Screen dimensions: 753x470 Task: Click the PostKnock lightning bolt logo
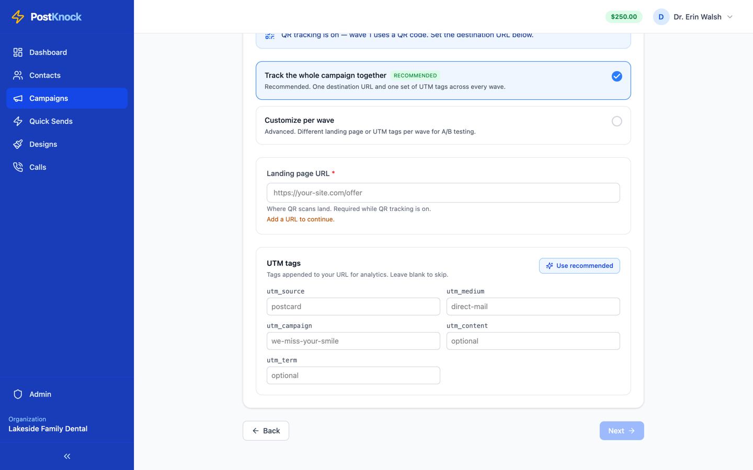click(x=18, y=17)
